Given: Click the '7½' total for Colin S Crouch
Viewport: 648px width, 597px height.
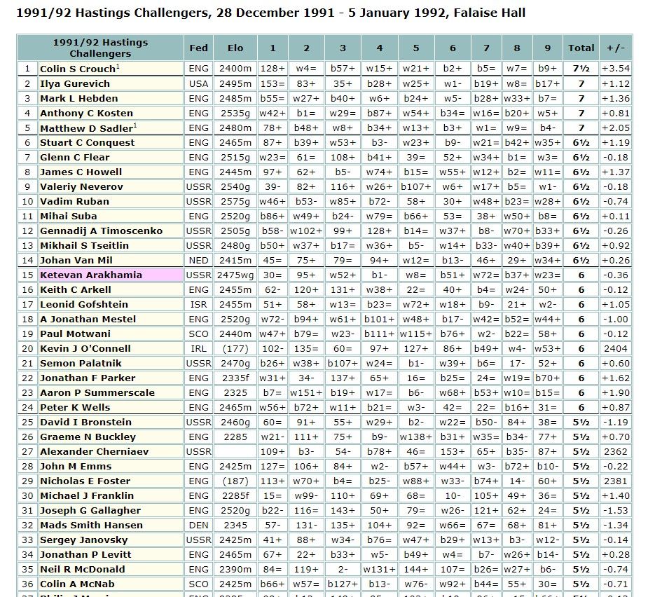Looking at the screenshot, I should 581,69.
